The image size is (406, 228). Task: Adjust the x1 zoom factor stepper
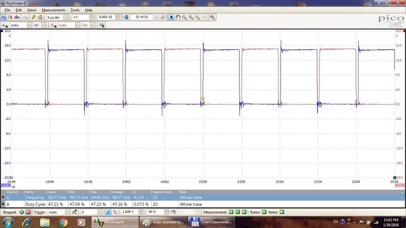click(x=92, y=17)
